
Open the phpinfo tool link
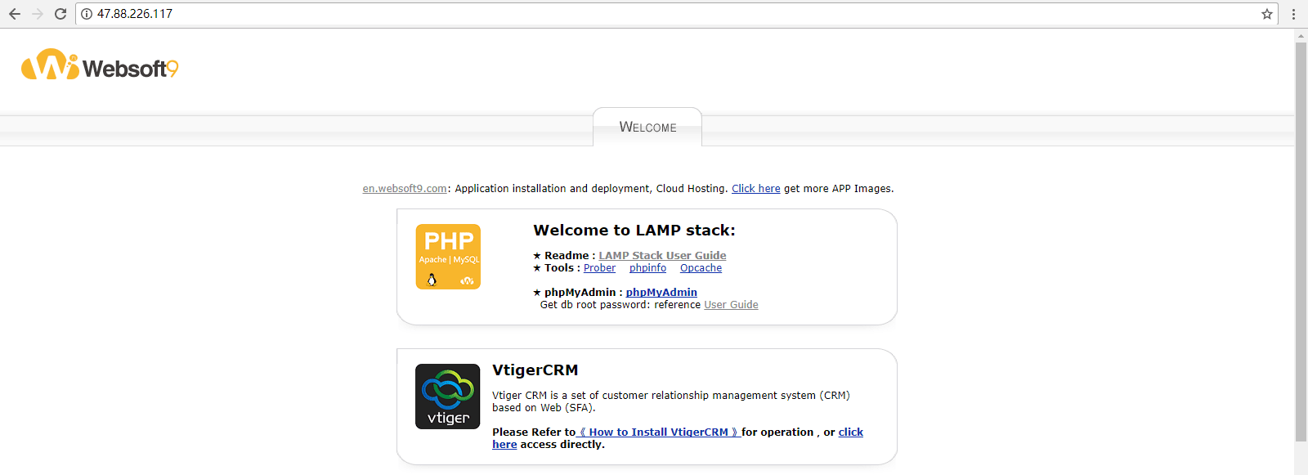point(647,268)
